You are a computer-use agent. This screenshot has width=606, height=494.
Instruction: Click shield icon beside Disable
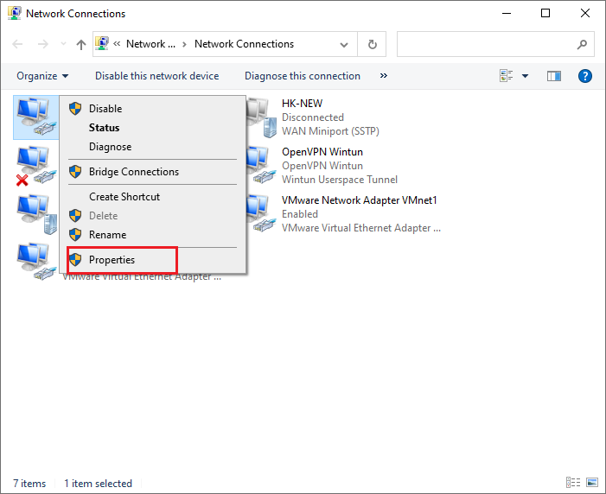75,109
